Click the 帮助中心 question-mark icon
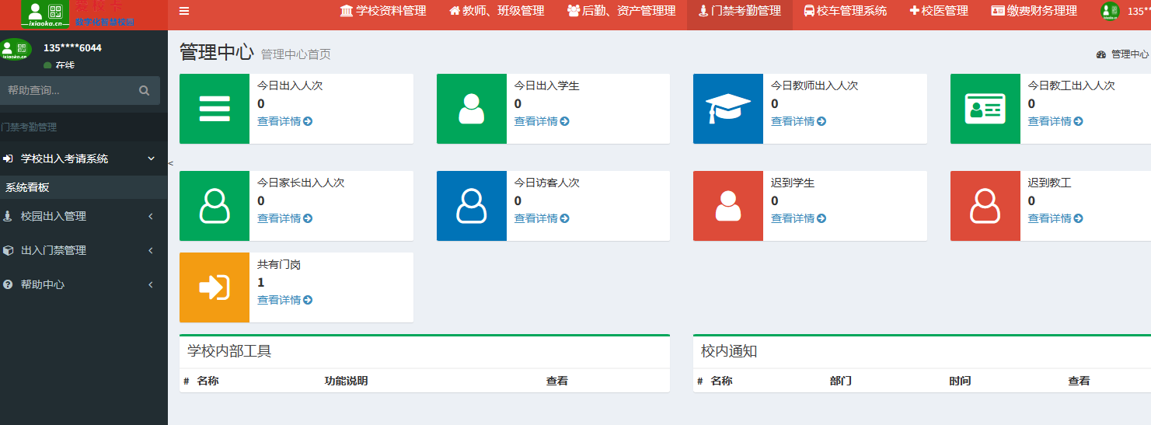The image size is (1151, 425). (x=8, y=284)
